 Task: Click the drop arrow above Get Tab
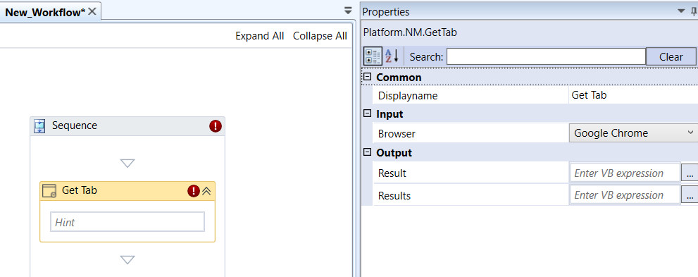click(x=127, y=164)
